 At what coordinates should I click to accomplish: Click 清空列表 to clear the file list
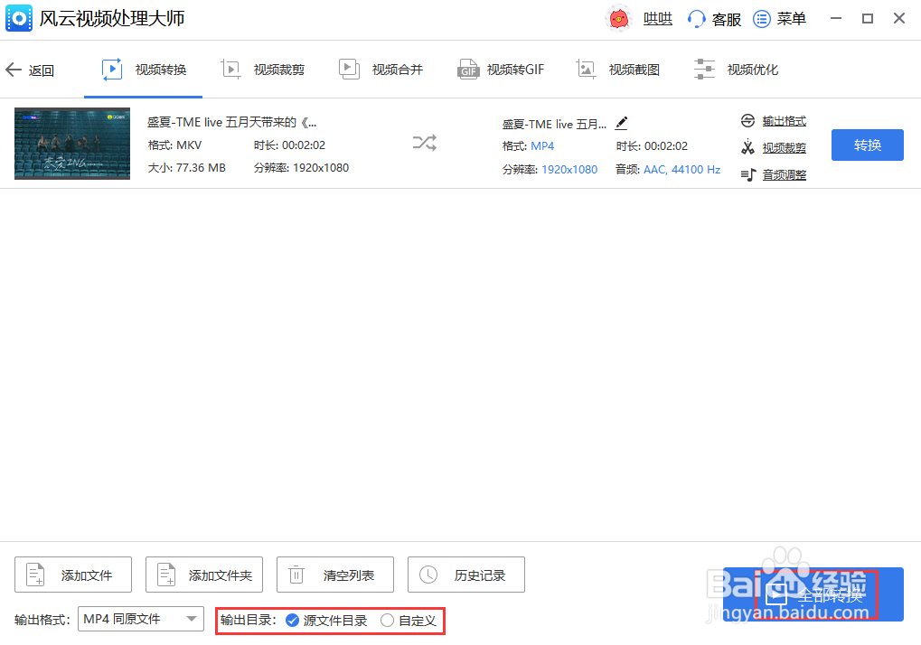[334, 575]
